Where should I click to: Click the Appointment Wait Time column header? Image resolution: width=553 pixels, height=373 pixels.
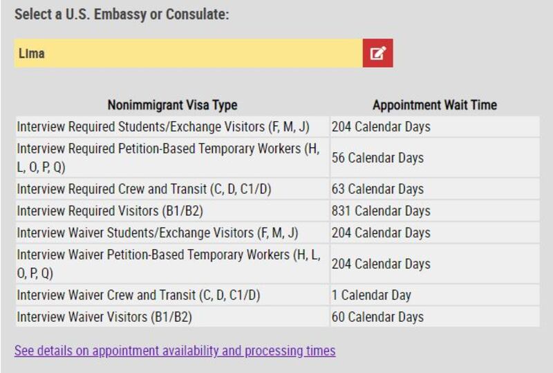pyautogui.click(x=435, y=105)
